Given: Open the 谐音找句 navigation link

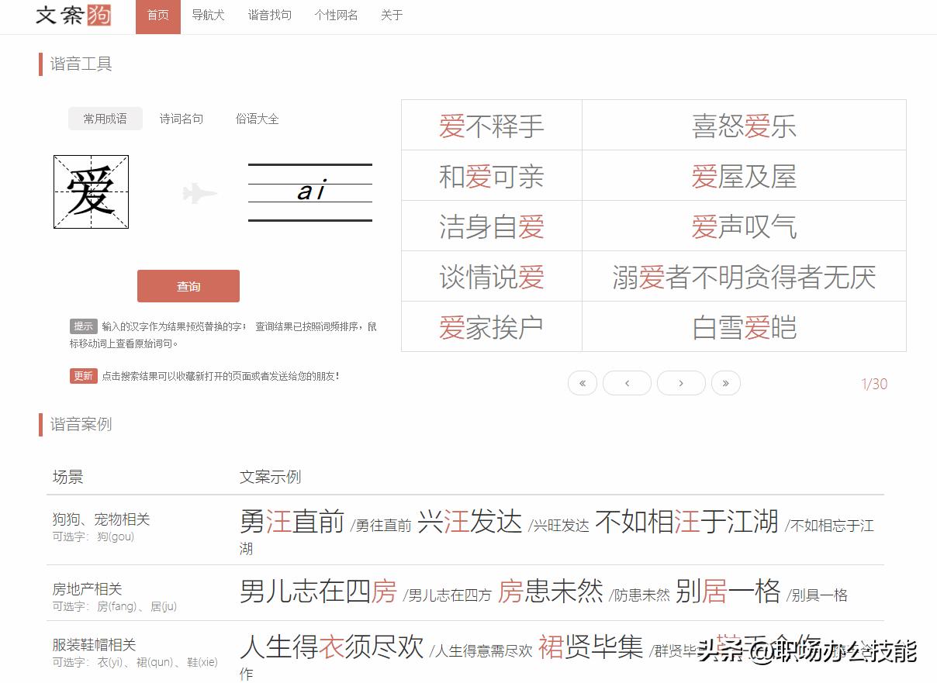Looking at the screenshot, I should [x=269, y=15].
